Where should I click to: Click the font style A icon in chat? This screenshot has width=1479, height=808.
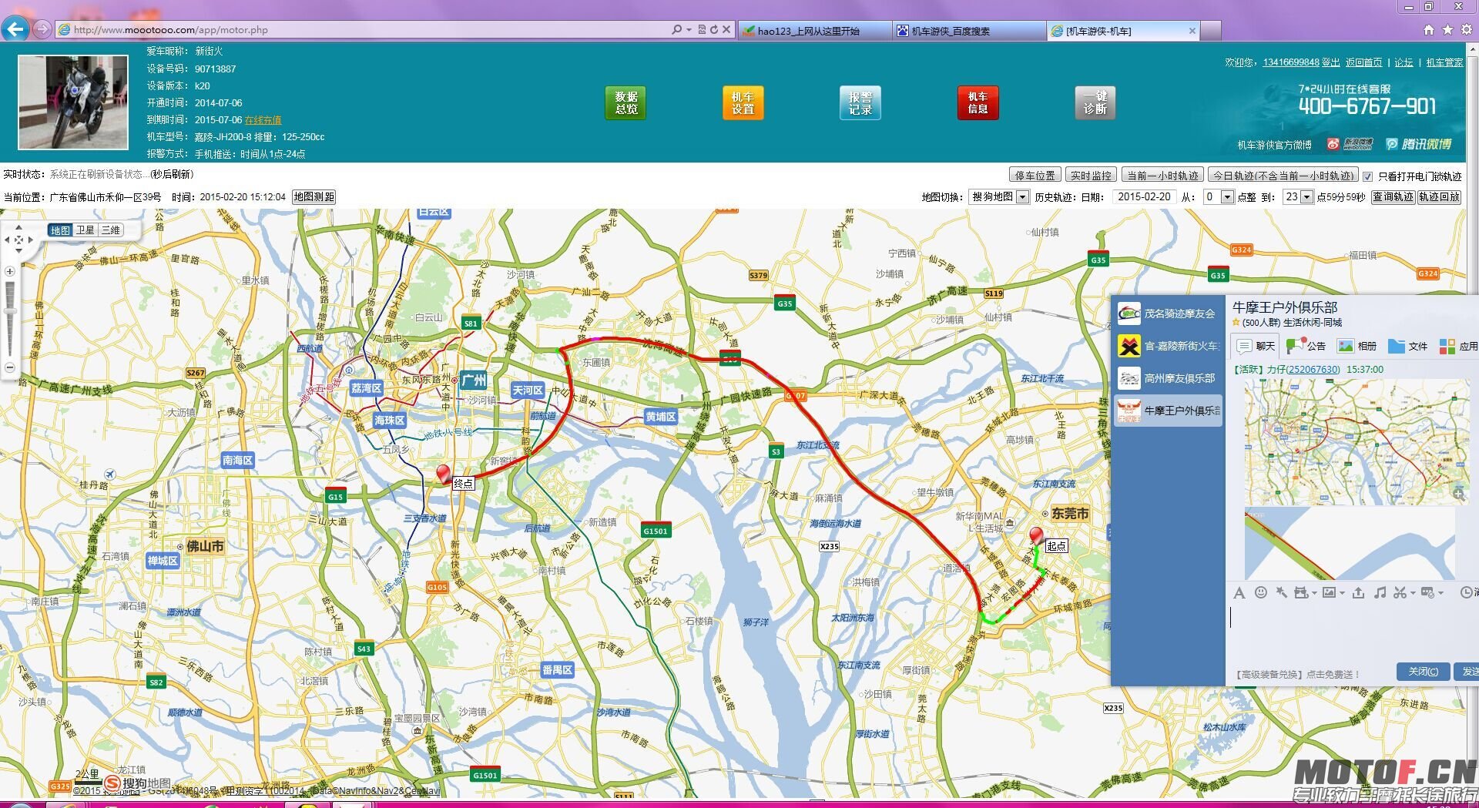point(1239,592)
